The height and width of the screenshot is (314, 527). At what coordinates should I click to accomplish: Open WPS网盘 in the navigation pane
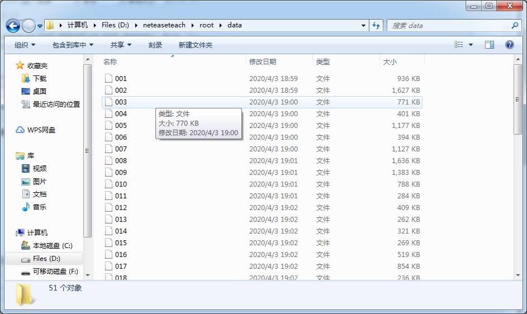41,130
